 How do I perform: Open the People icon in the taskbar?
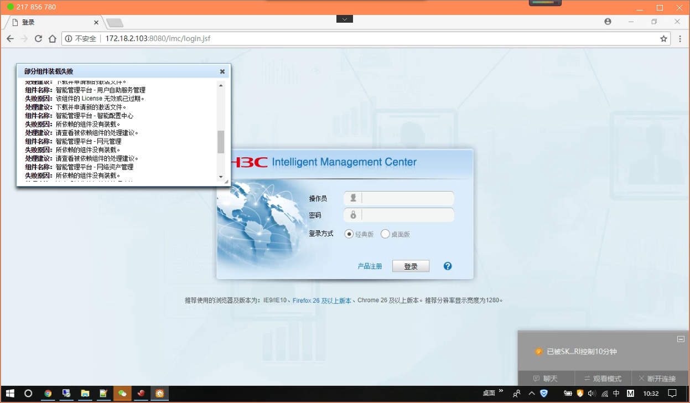517,394
